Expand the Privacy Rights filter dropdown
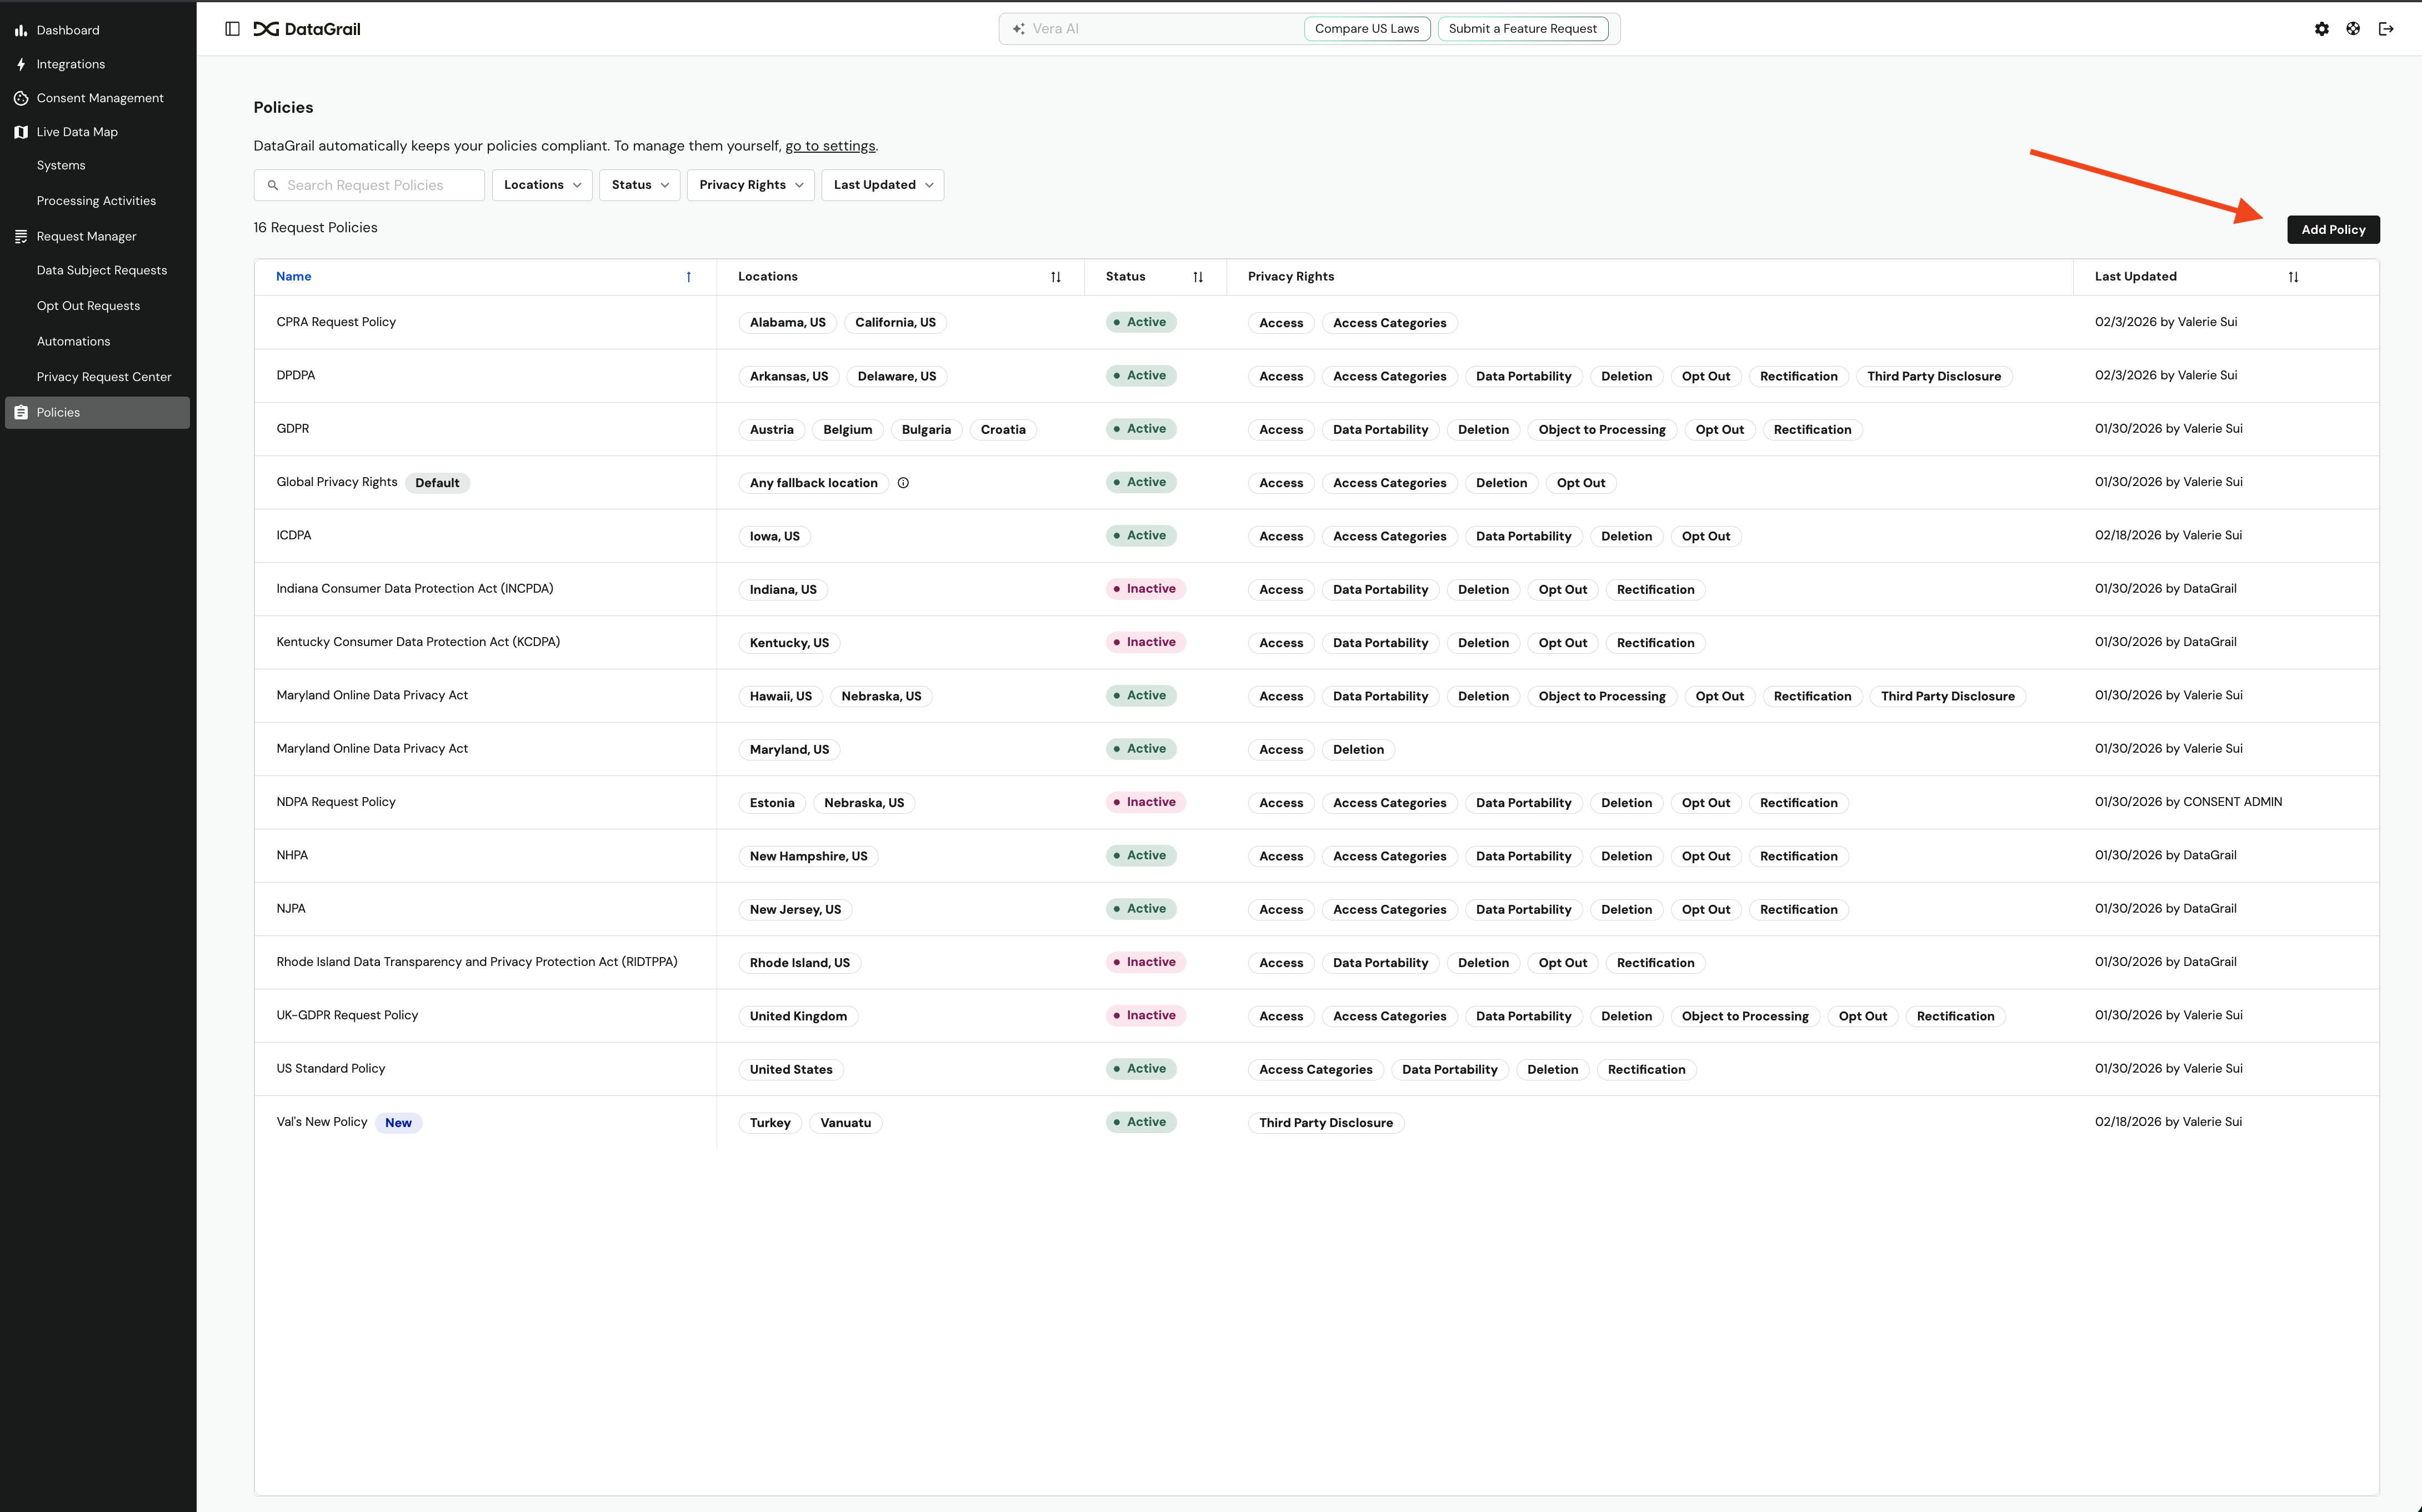 click(x=750, y=185)
